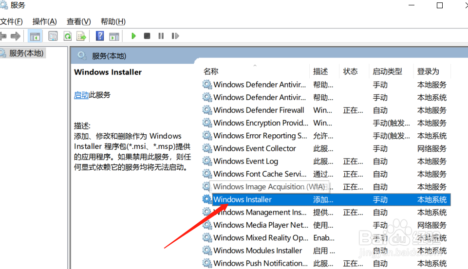Select the Windows Image Acquisition (WIA) service

click(x=269, y=187)
